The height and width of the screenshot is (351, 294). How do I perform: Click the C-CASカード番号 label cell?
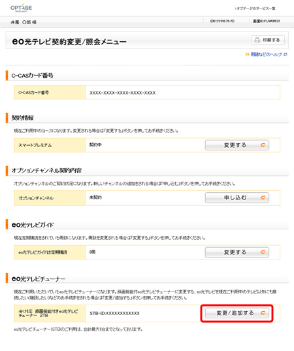coord(50,92)
